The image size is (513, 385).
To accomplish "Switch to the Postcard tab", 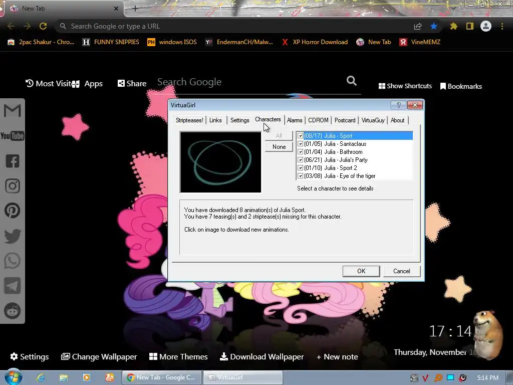I will 345,120.
